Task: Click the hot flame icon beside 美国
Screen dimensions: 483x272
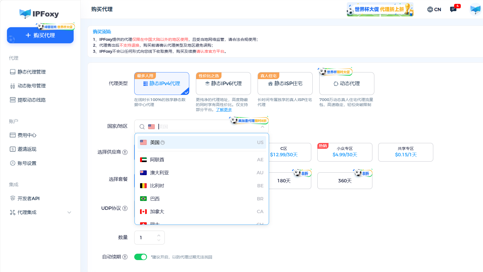Action: (x=163, y=142)
